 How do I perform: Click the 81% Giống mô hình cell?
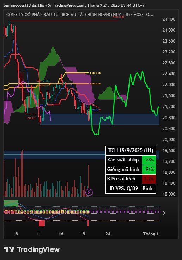click(149, 170)
